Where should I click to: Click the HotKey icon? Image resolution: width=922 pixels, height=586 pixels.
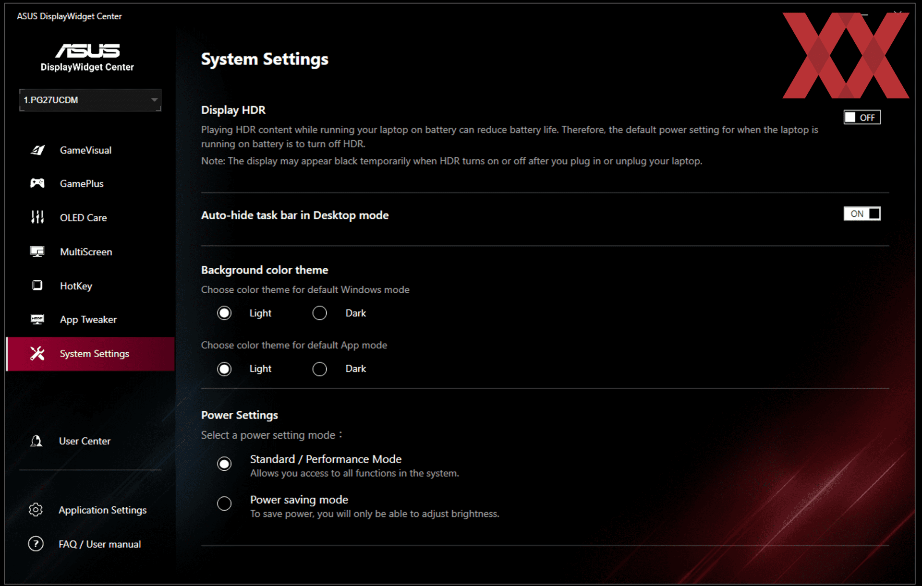[x=37, y=286]
